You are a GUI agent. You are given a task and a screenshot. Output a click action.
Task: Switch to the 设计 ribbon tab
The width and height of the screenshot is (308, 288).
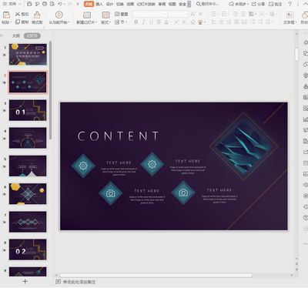[x=109, y=4]
